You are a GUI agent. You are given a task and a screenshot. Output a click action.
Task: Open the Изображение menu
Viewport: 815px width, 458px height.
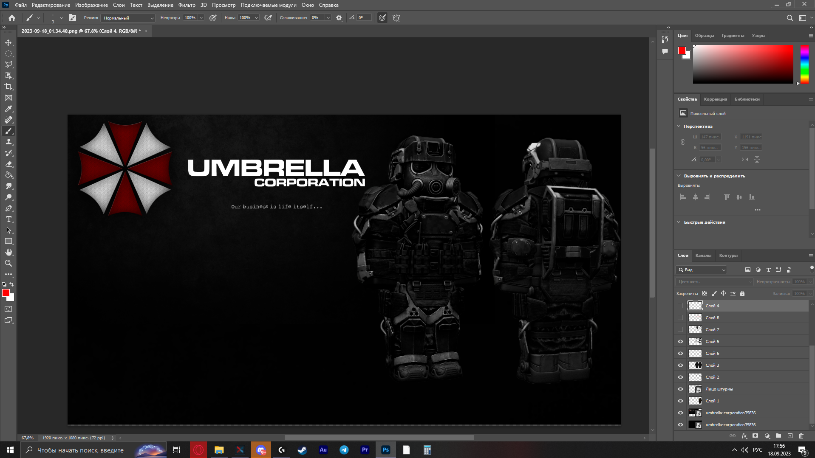(x=91, y=5)
